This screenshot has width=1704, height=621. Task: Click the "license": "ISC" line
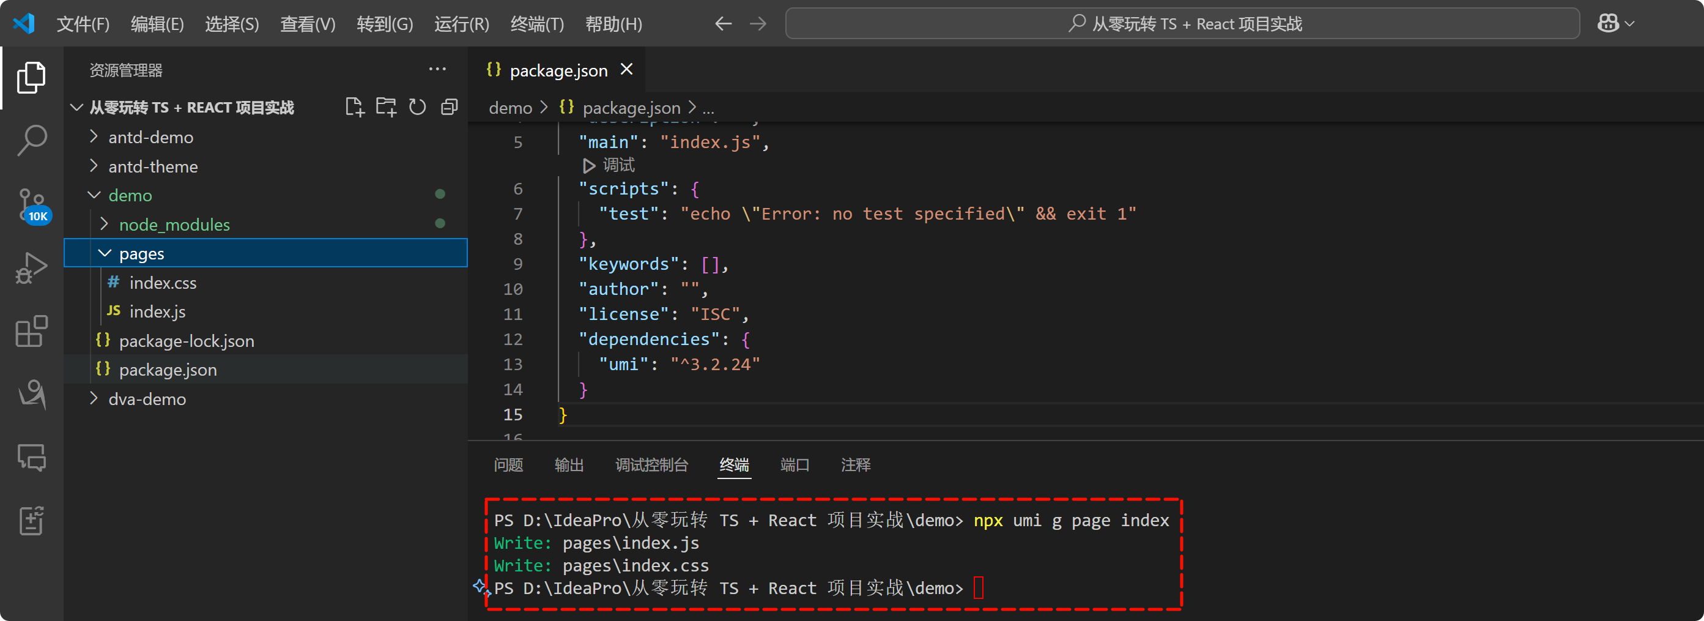coord(664,314)
